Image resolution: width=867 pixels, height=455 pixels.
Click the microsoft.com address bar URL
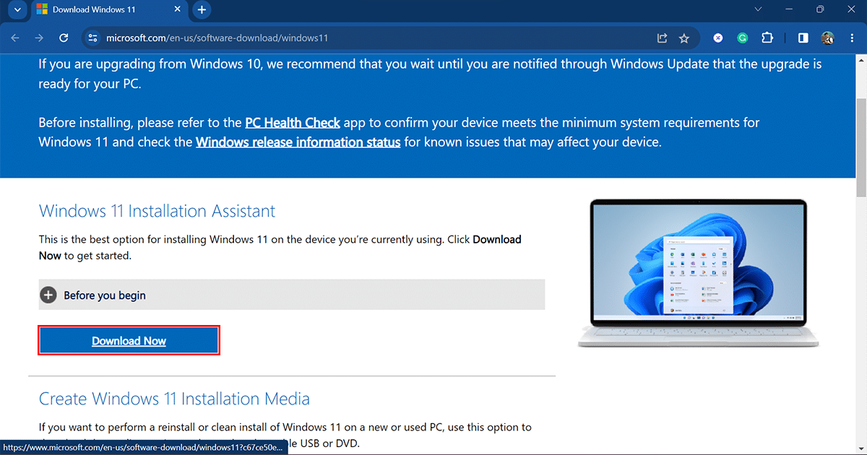[x=217, y=38]
